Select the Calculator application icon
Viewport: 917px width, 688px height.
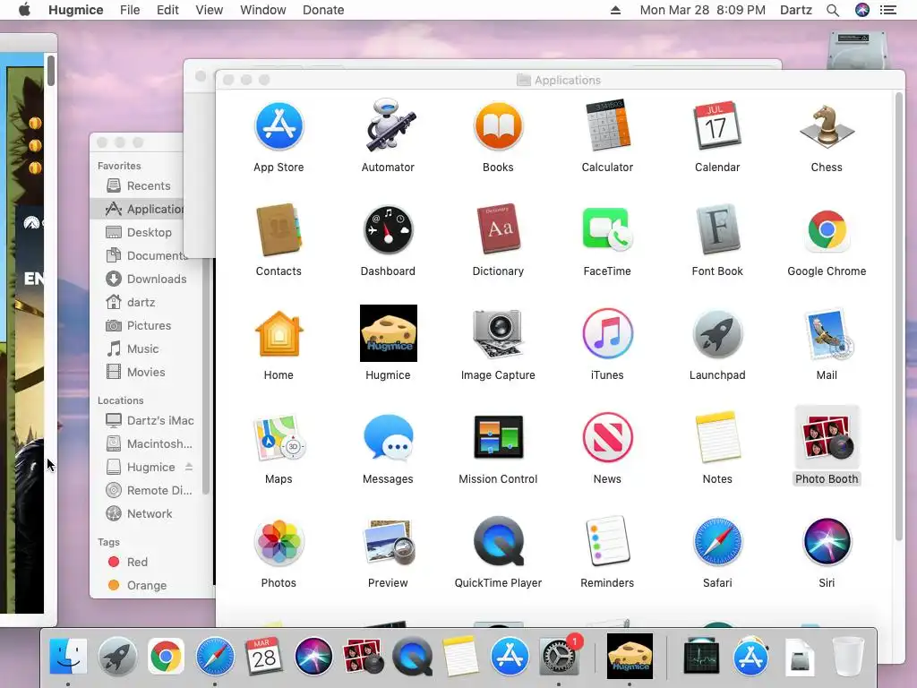[607, 125]
